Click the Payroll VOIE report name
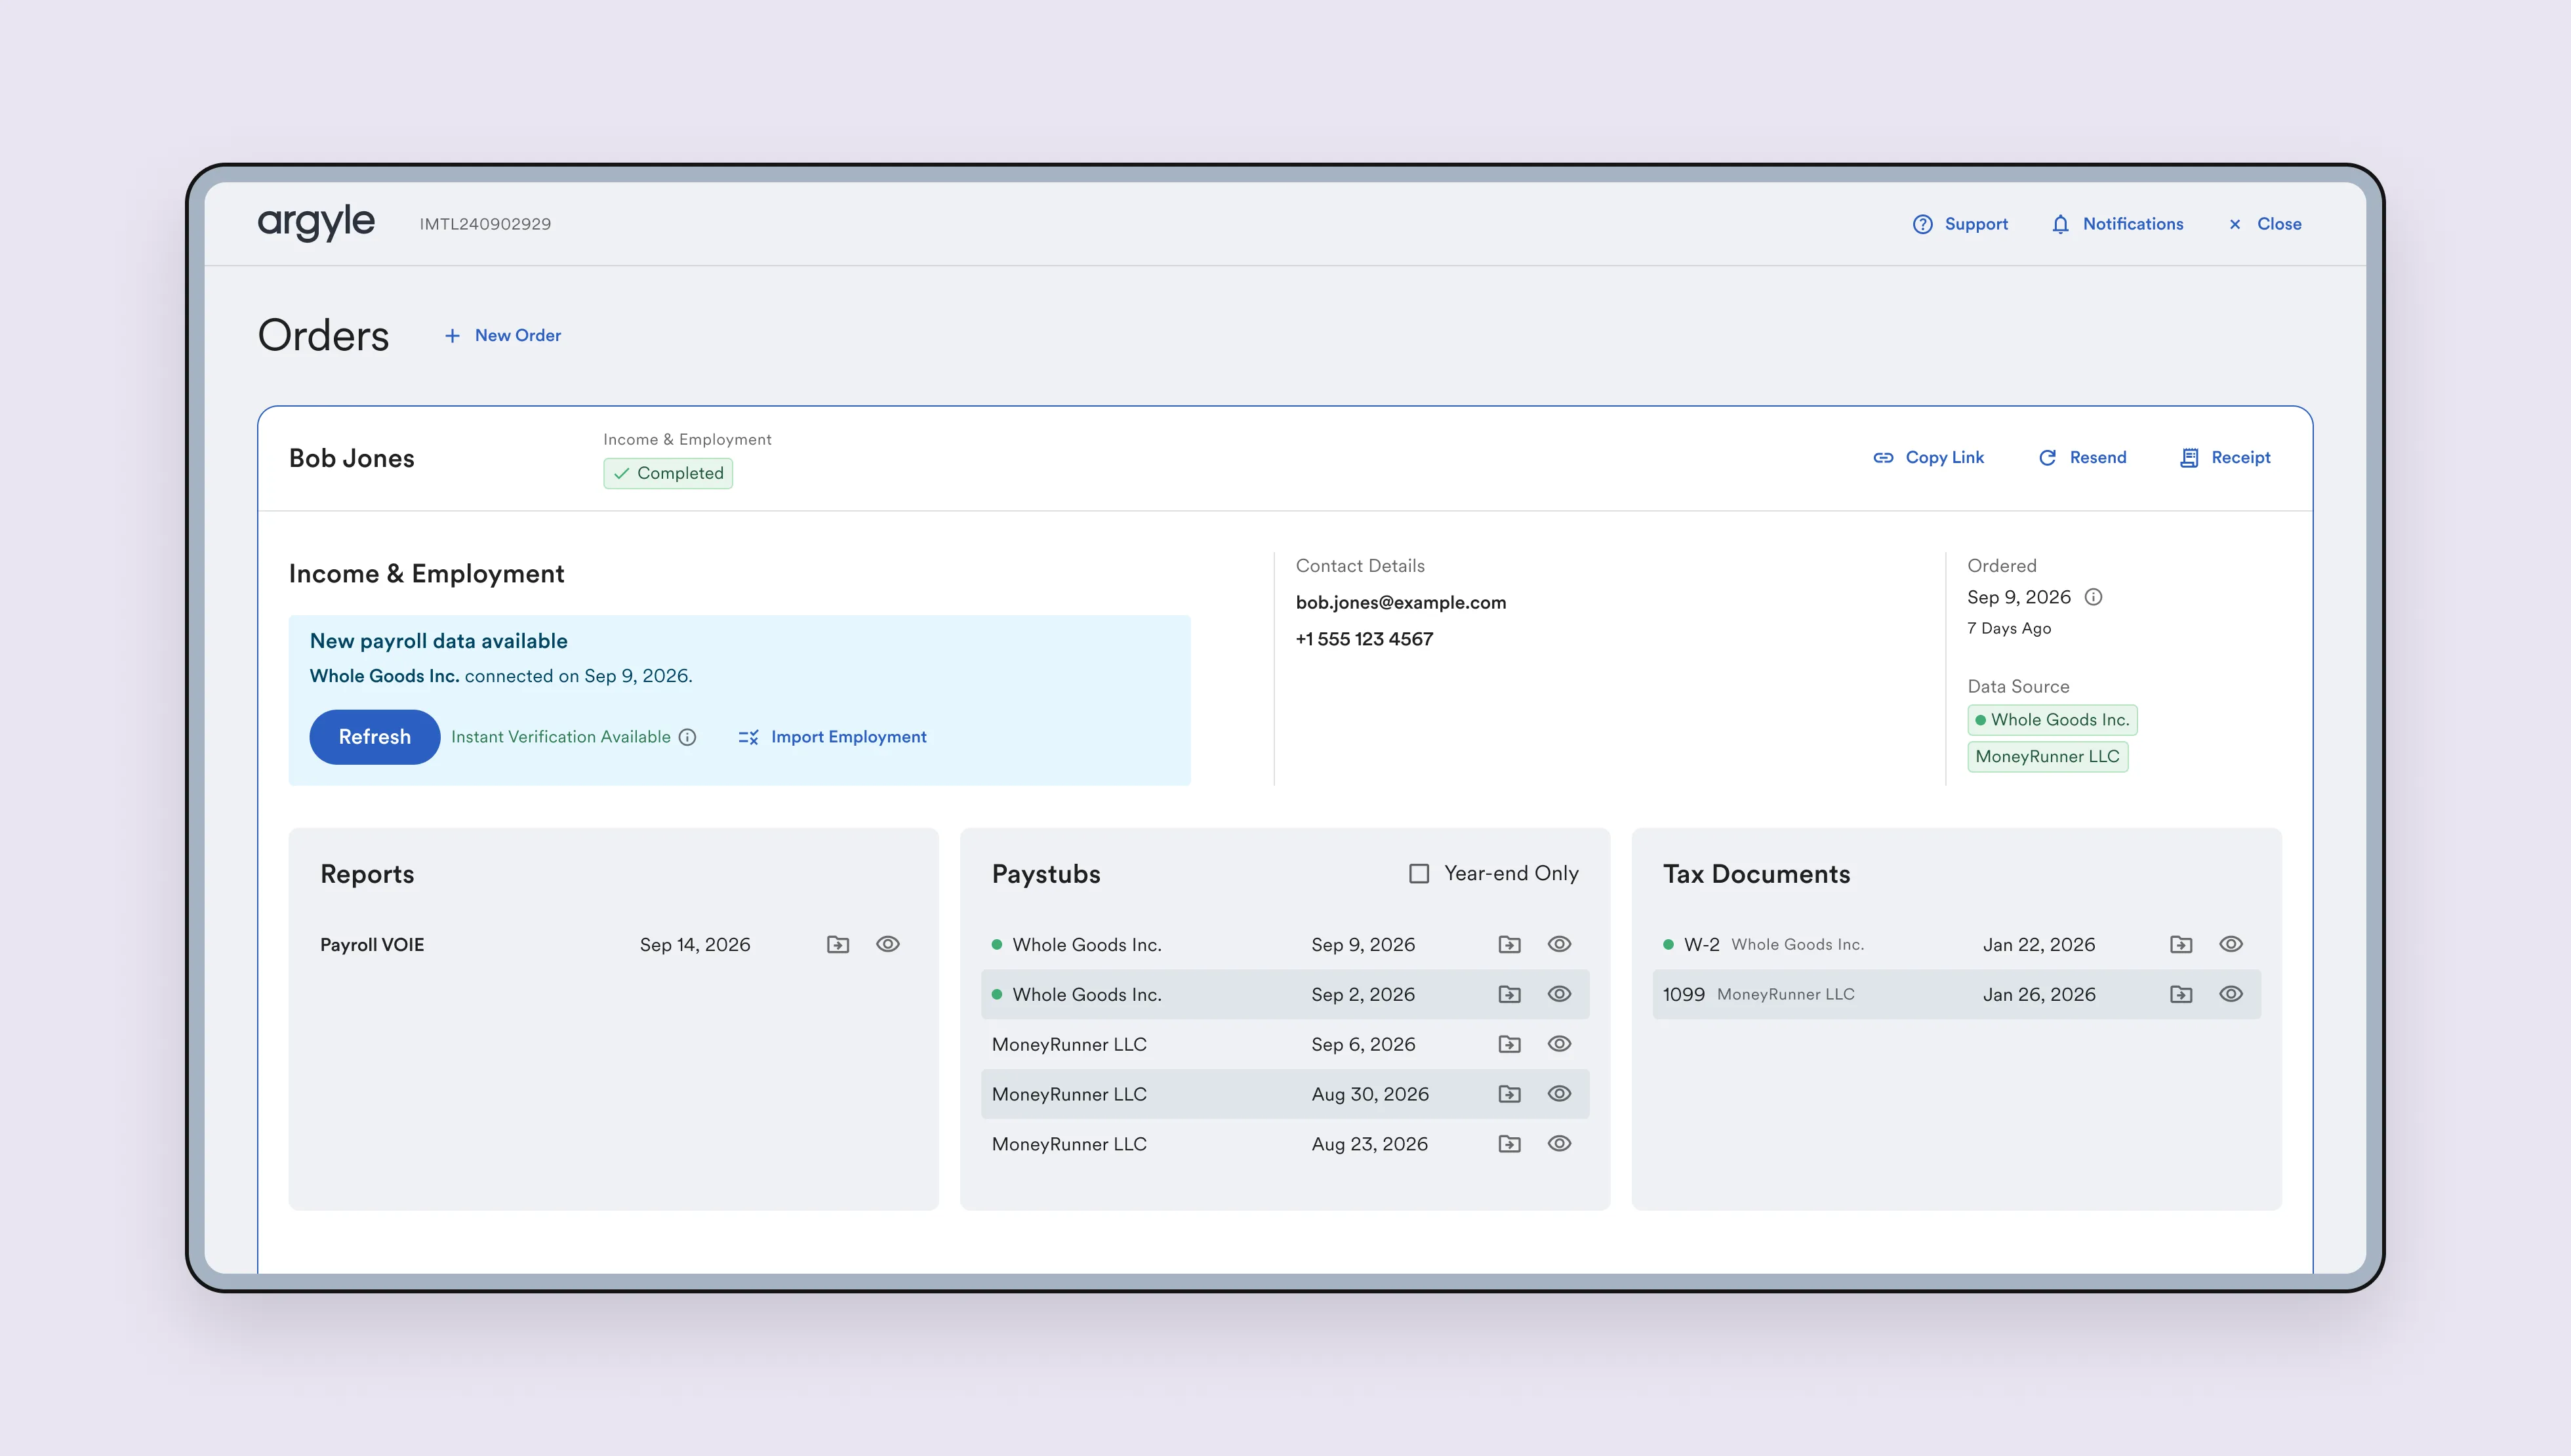The width and height of the screenshot is (2571, 1456). [372, 945]
